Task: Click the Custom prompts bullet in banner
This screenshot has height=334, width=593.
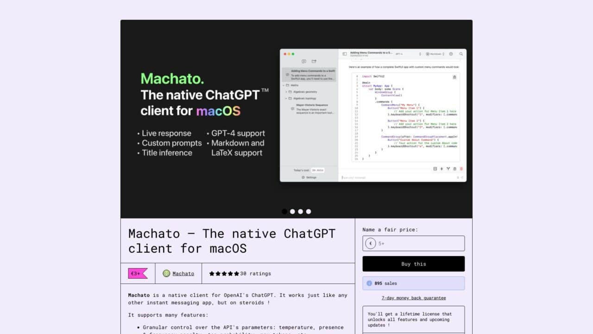Action: tap(169, 143)
